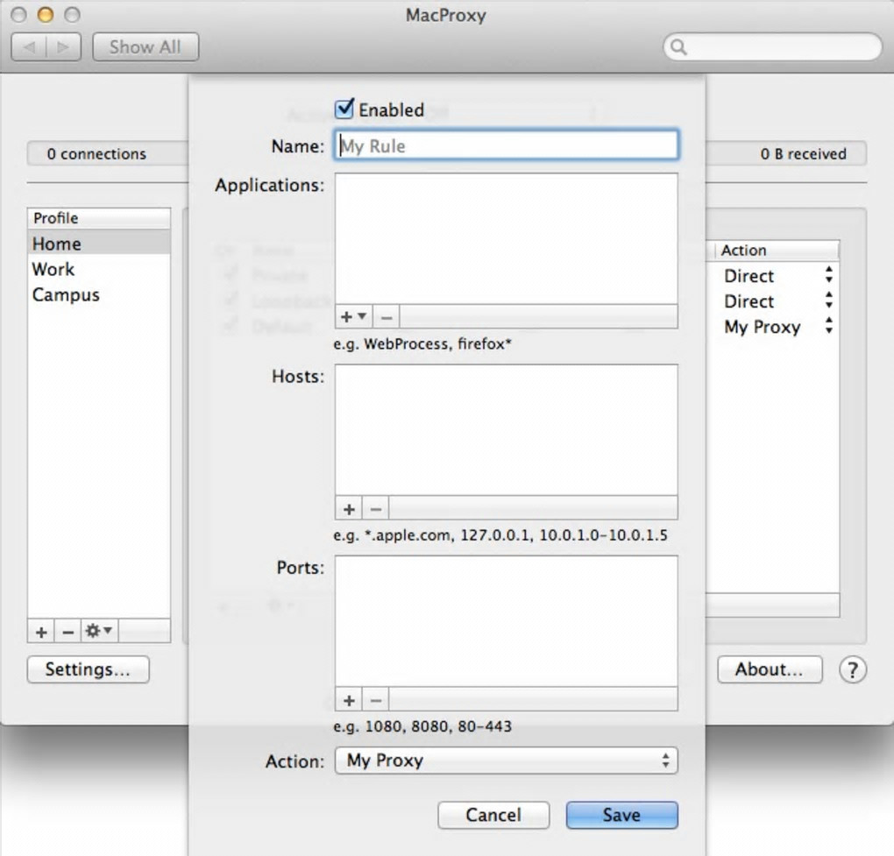Click the Profile column header

click(99, 218)
